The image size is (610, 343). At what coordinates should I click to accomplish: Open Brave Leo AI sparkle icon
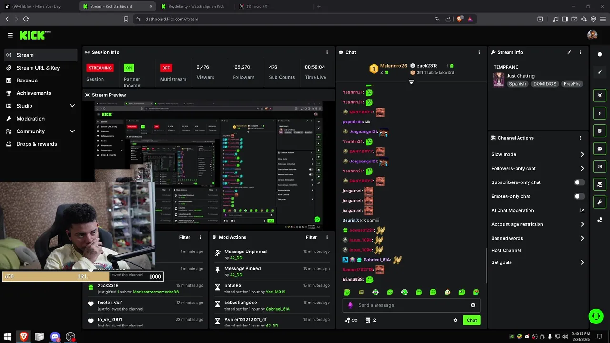(x=584, y=19)
